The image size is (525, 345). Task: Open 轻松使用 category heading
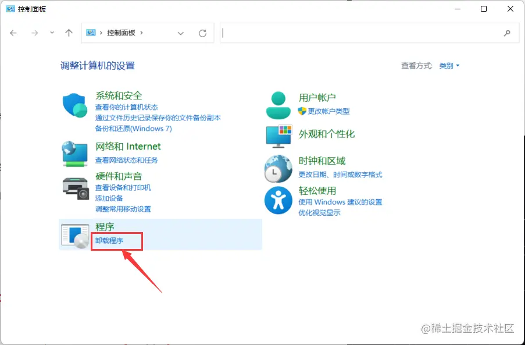pyautogui.click(x=317, y=191)
